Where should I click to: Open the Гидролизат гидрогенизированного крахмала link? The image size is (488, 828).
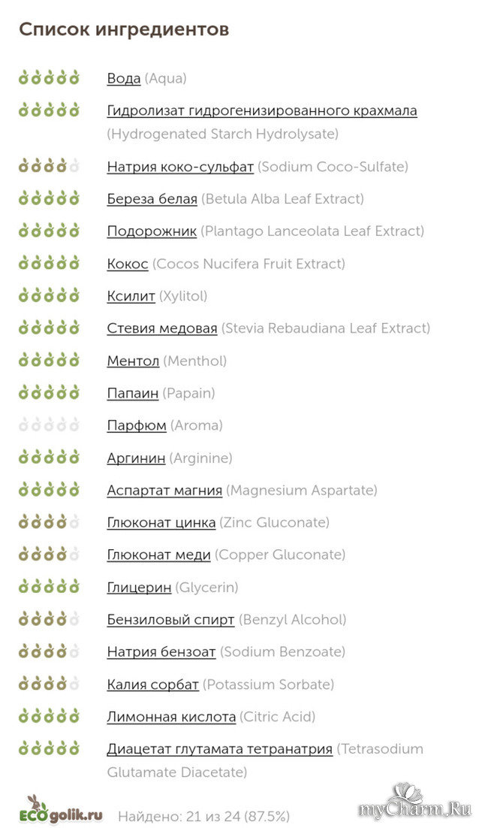[262, 111]
